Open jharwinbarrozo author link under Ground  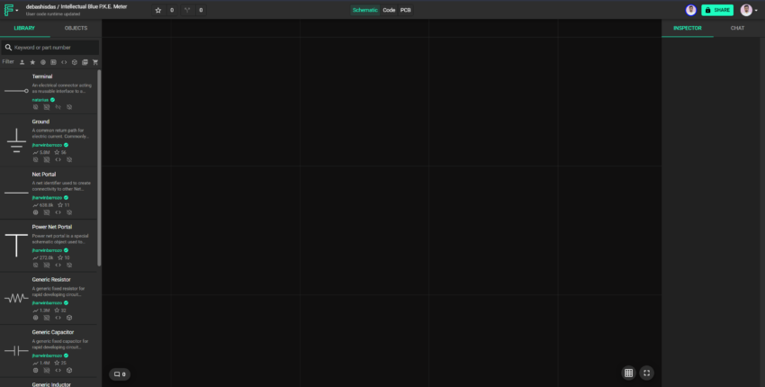point(48,145)
